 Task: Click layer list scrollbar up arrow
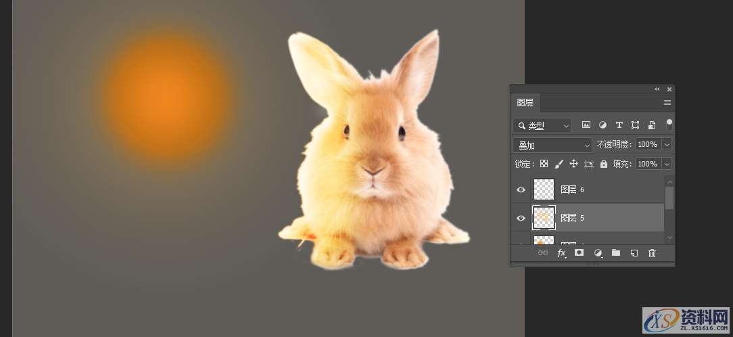(669, 181)
